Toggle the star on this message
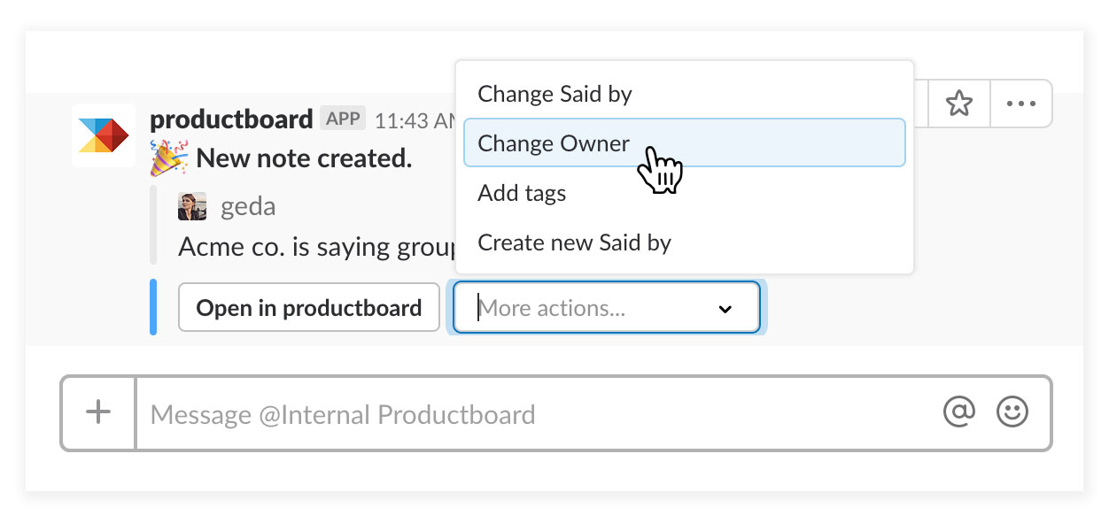This screenshot has height=523, width=1109. tap(958, 104)
